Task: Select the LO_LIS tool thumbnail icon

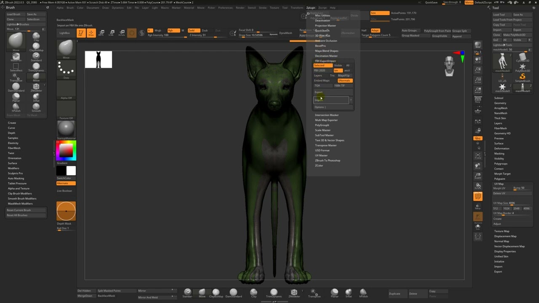Action: click(502, 77)
